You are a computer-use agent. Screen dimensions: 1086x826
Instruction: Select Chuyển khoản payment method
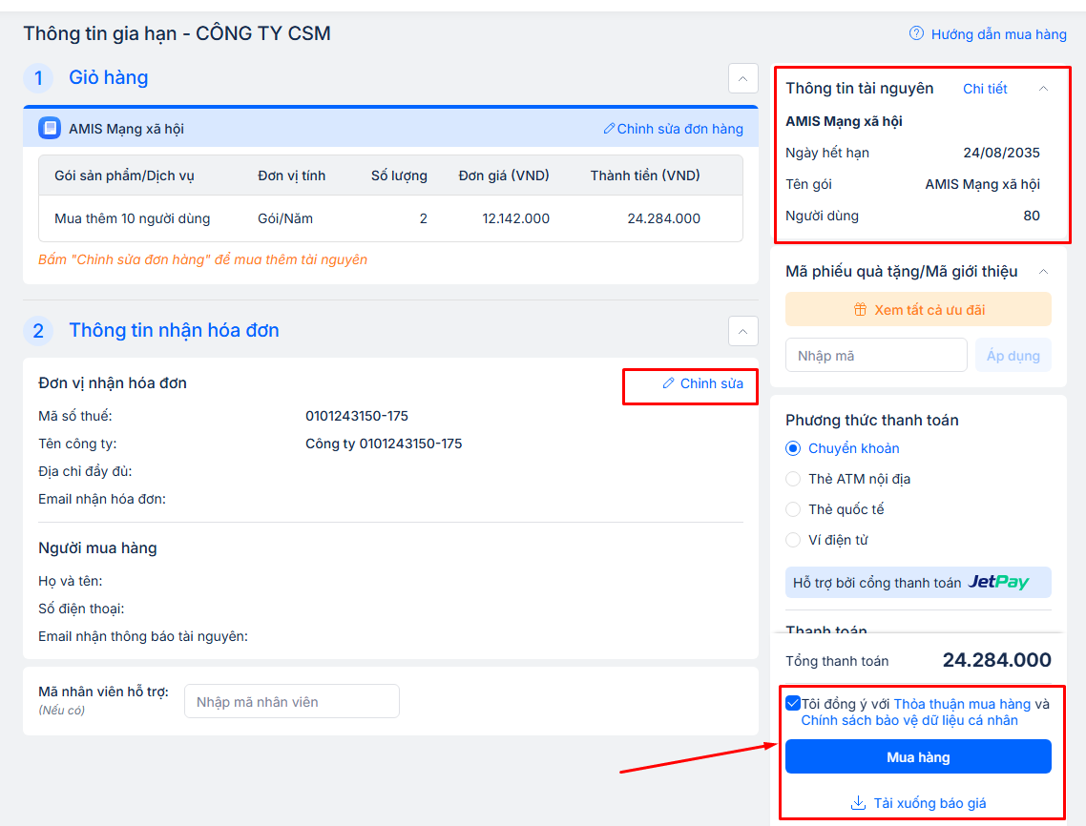coord(793,448)
